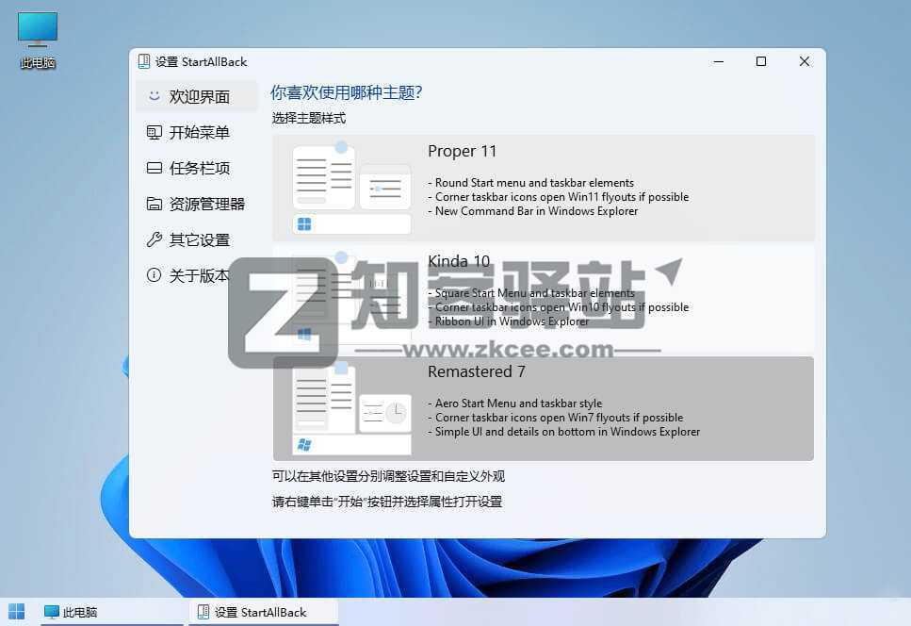Click the Kinda 10 preview thumbnail
The image size is (911, 626).
pyautogui.click(x=350, y=296)
